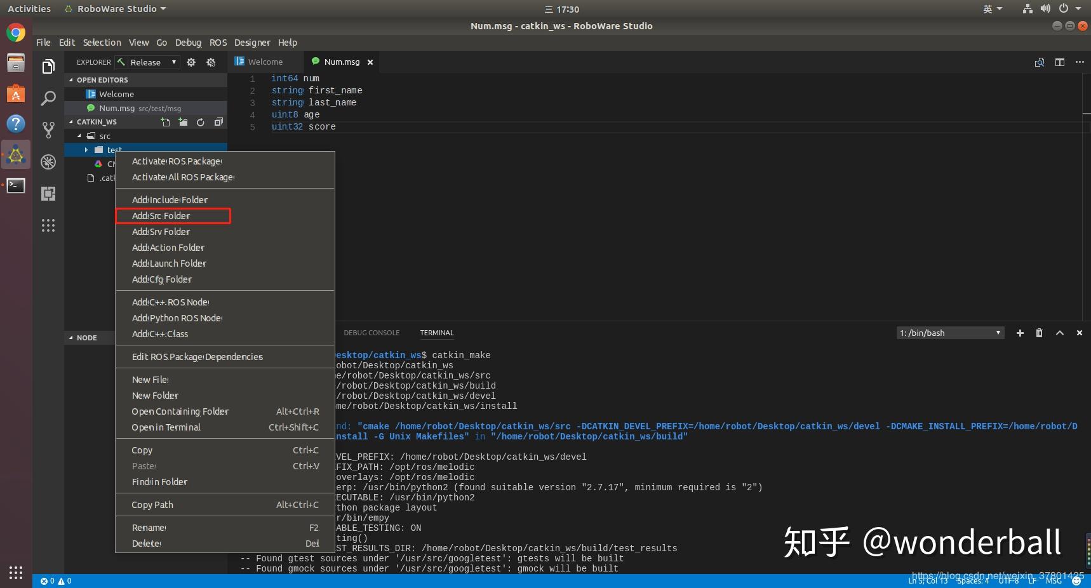Open Ubuntu Software from the dock
Image resolution: width=1091 pixels, height=588 pixels.
[x=16, y=93]
